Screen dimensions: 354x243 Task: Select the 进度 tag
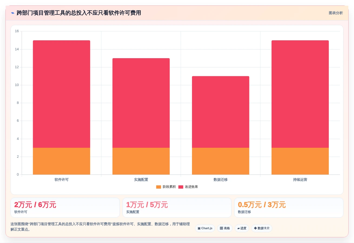pos(242,228)
